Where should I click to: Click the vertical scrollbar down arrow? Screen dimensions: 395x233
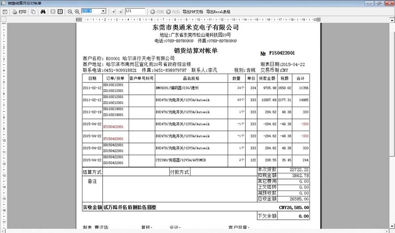[392, 226]
